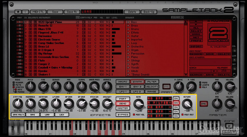Viewport: 247px width, 137px height.
Task: Switch to the FILTER tab
Action: point(152,82)
